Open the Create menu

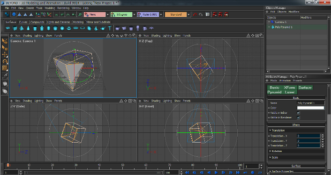pyautogui.click(x=30, y=8)
